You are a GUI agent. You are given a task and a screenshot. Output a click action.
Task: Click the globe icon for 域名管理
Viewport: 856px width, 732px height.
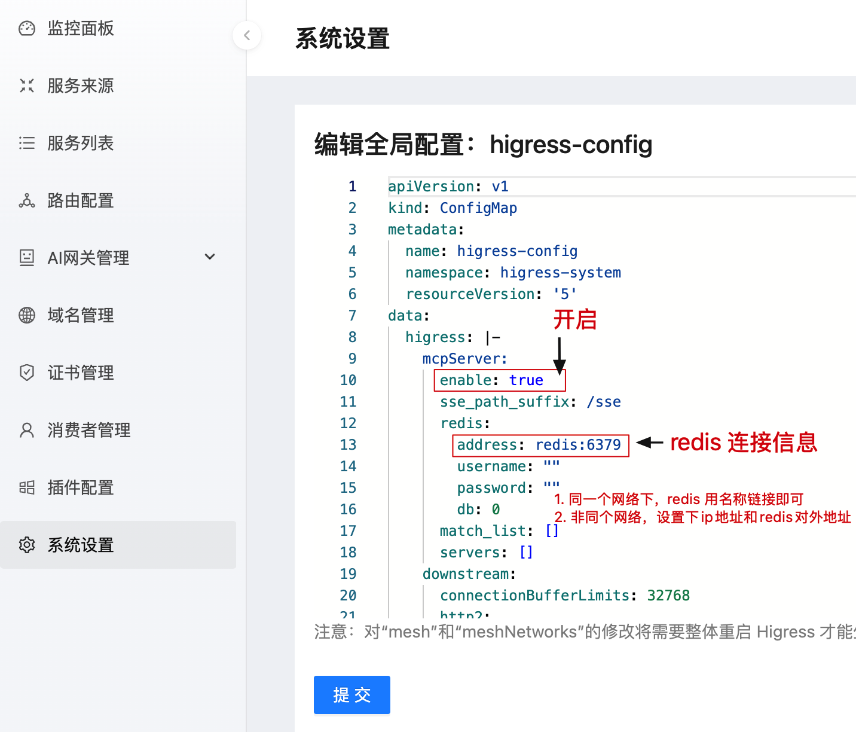[x=27, y=315]
